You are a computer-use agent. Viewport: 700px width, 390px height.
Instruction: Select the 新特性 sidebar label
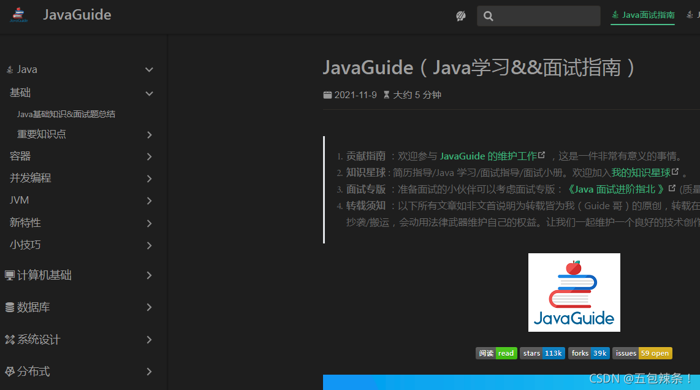25,223
